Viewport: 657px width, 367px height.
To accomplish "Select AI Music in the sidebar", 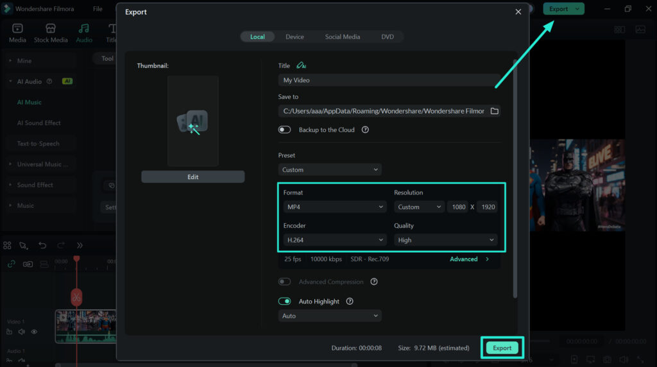I will click(x=30, y=102).
